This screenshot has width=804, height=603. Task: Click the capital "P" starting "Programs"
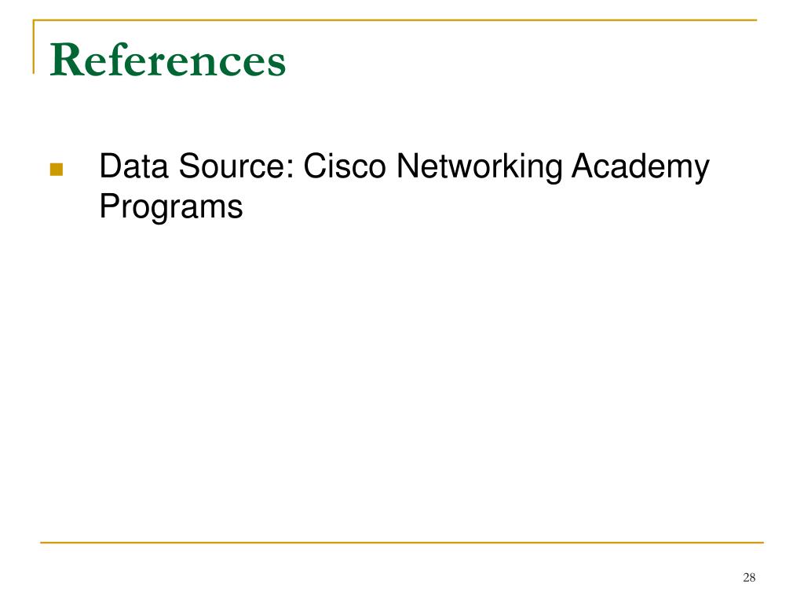coord(109,206)
